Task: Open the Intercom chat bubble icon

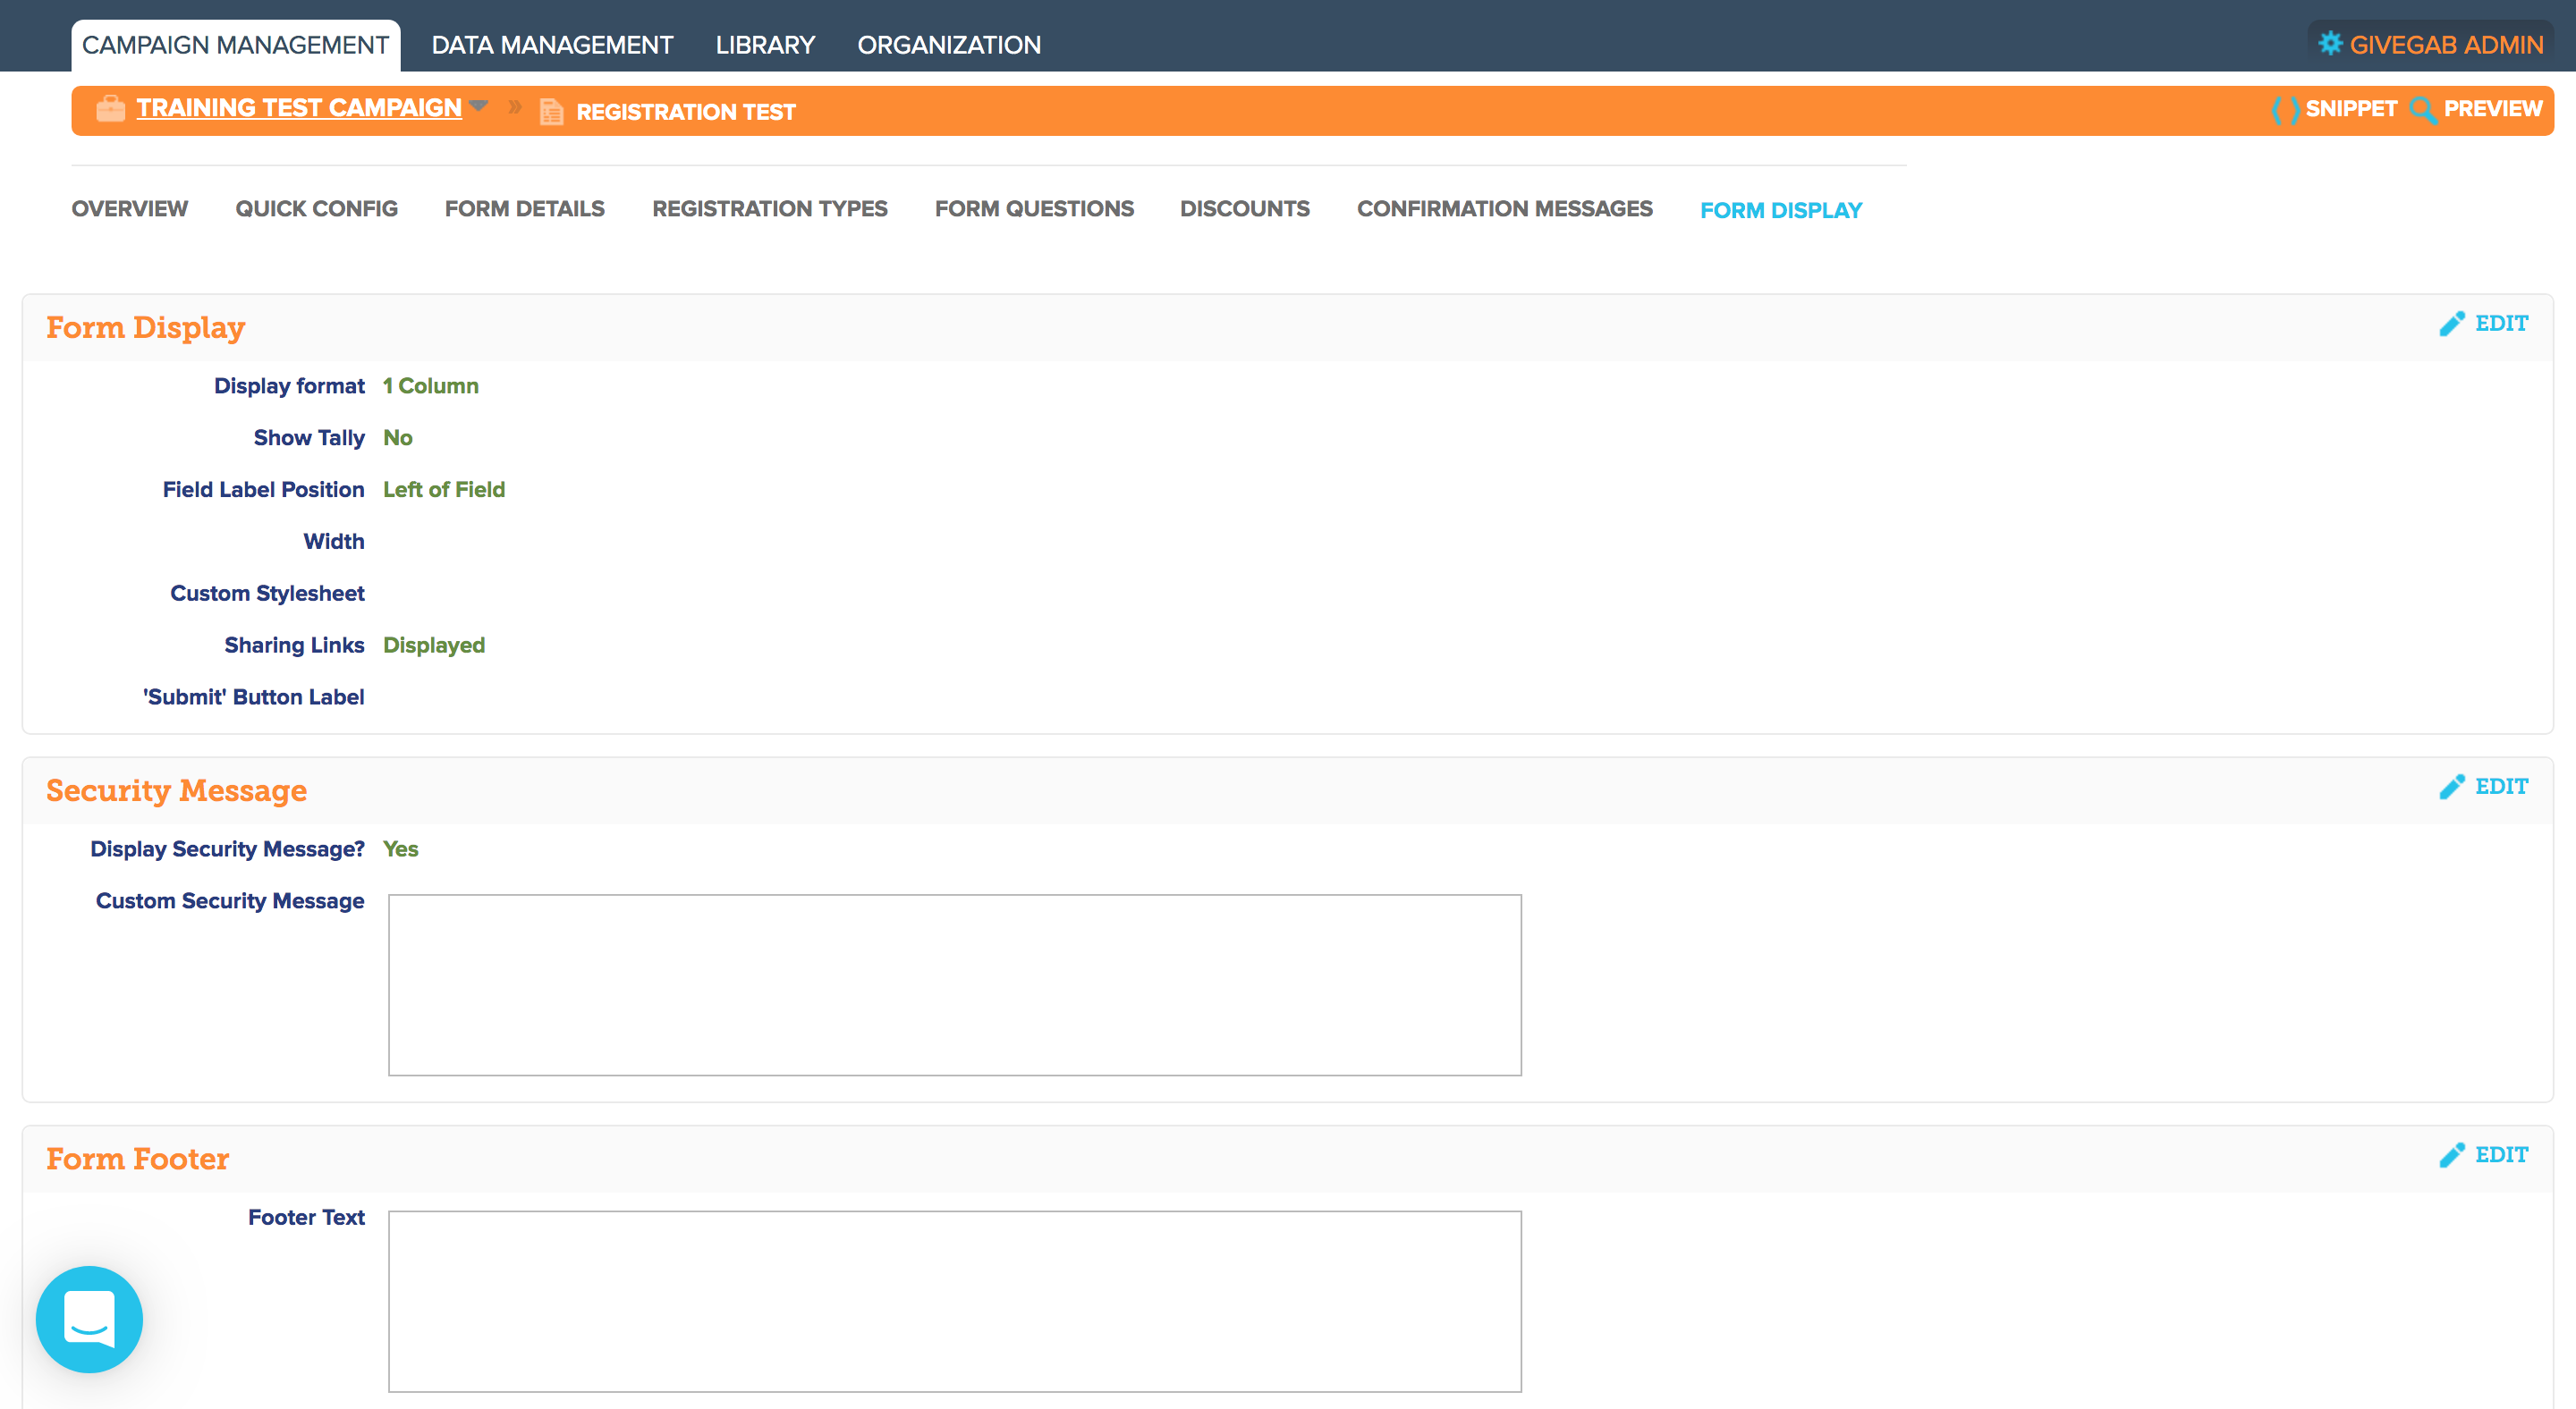Action: point(89,1319)
